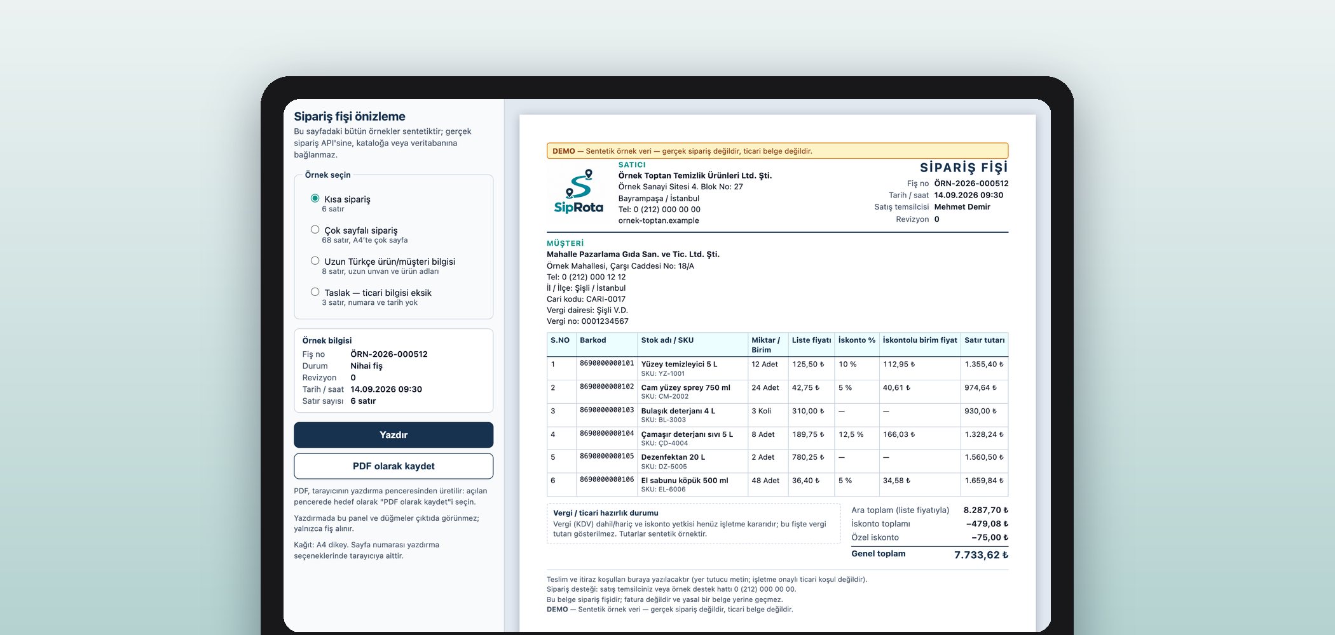Click Çamaşır deterjanı sıvı 5 L product
Image resolution: width=1335 pixels, height=635 pixels.
click(687, 434)
